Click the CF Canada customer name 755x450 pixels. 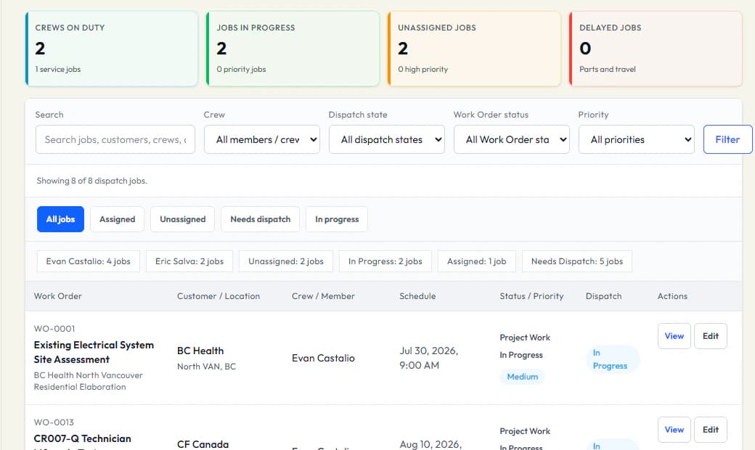(x=203, y=444)
